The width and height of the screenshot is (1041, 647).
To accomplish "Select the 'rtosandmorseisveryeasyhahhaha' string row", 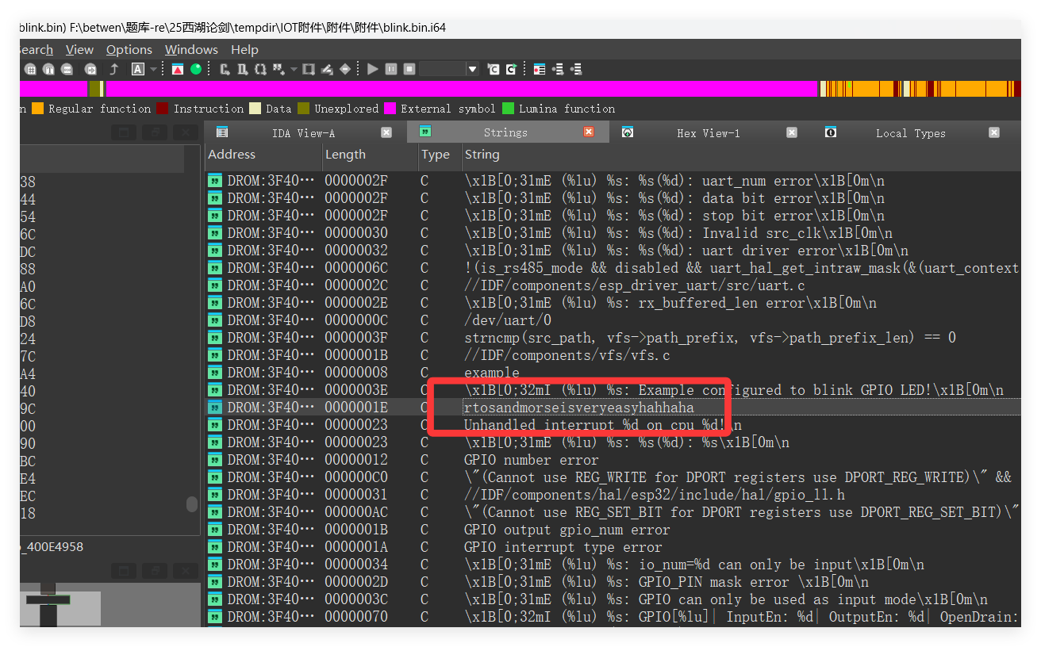I will (x=613, y=408).
